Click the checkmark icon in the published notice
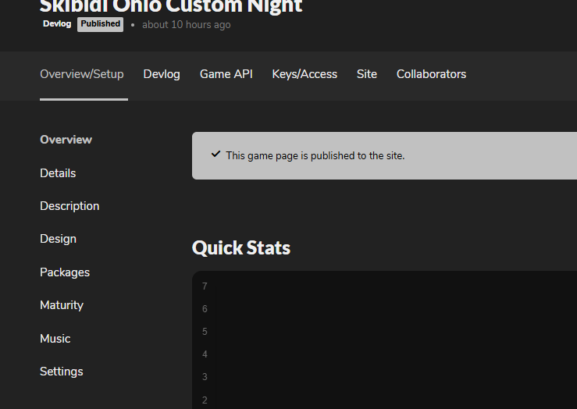577x409 pixels. tap(215, 155)
